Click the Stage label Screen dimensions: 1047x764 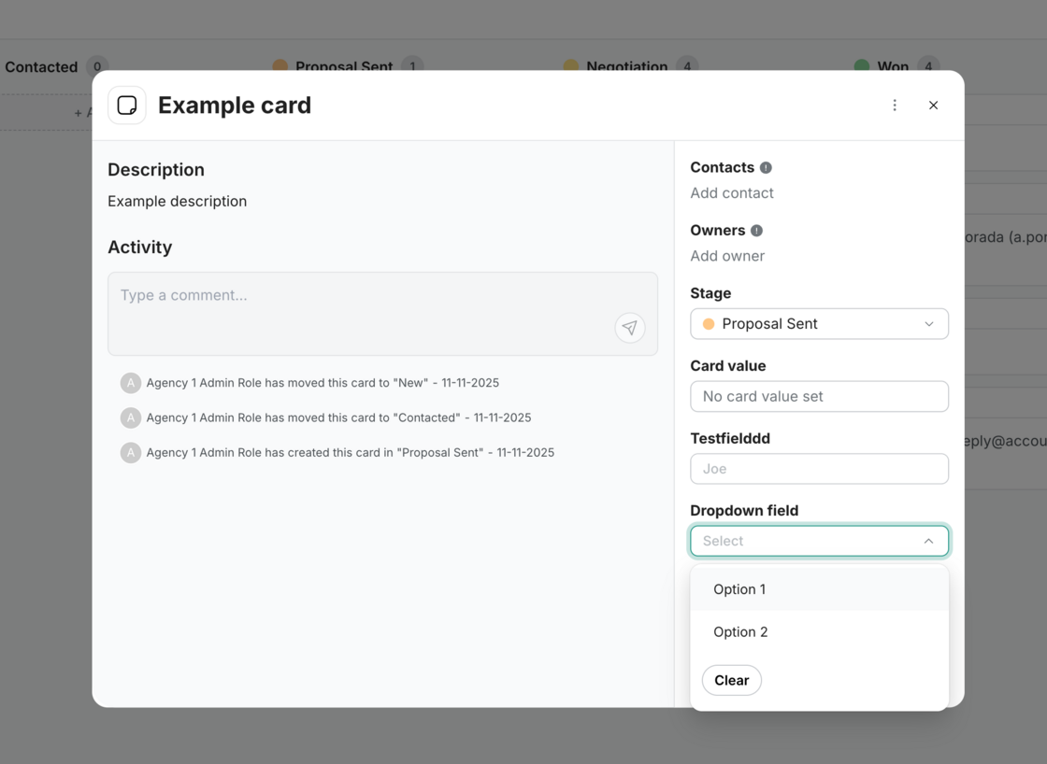[x=710, y=293]
